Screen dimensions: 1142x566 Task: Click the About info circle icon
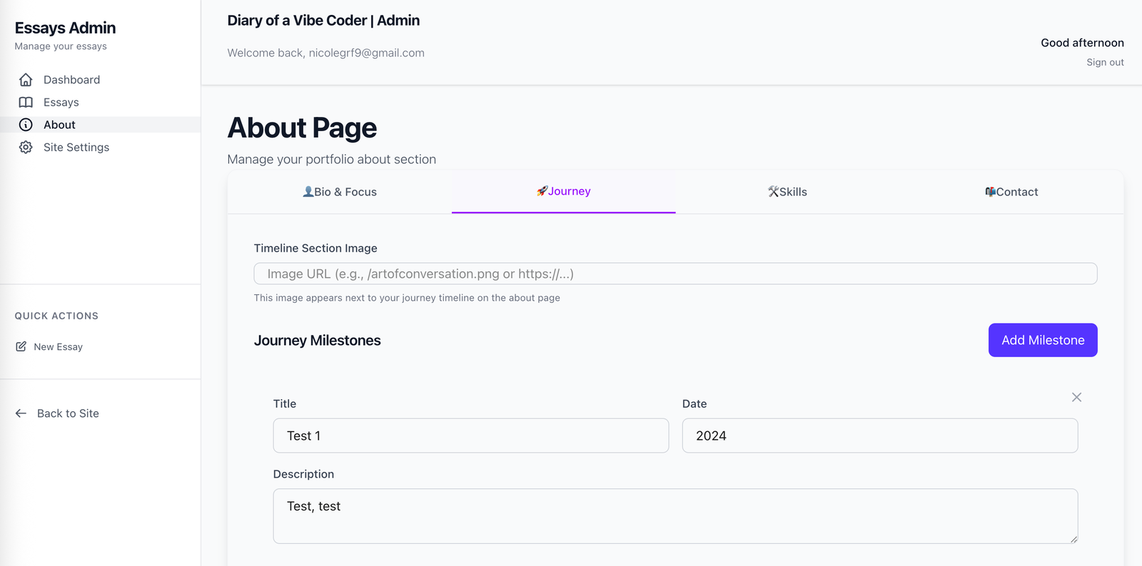point(26,125)
